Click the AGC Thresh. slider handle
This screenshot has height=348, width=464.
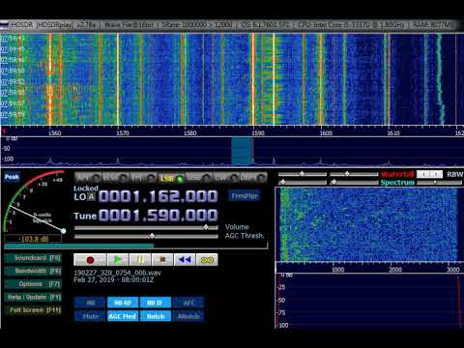(152, 236)
